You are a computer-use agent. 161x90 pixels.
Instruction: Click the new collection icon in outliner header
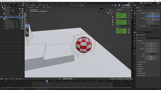23,5
